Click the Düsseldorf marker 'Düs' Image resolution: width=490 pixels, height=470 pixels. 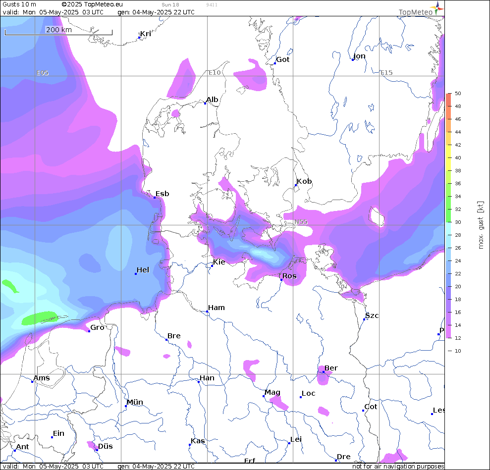(97, 450)
